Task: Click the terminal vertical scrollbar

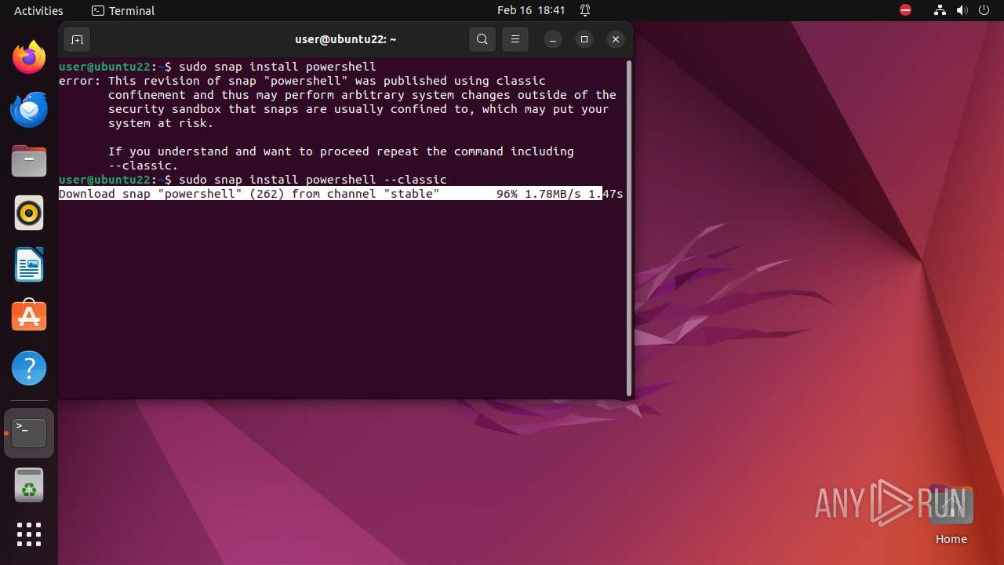Action: [629, 228]
